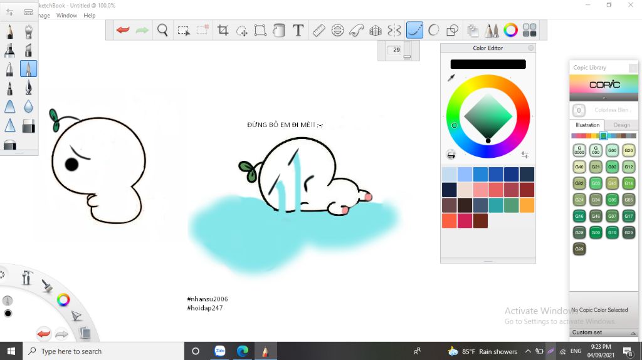Viewport: 642px width, 360px height.
Task: Toggle the Ellipse guide
Action: tap(337, 30)
